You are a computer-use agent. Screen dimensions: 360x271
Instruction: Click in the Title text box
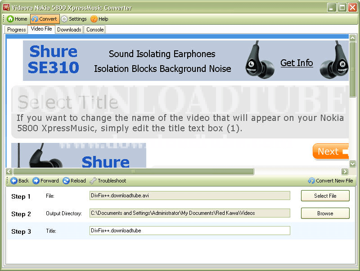coord(189,231)
